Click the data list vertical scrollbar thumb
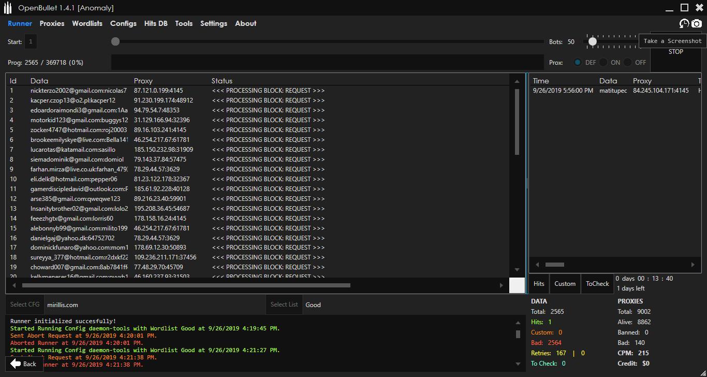The width and height of the screenshot is (707, 377). pos(517,122)
